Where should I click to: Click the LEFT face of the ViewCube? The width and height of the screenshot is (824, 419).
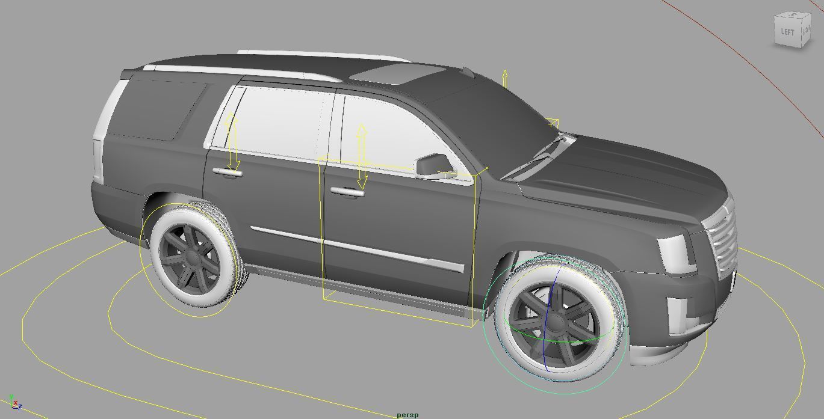(788, 32)
